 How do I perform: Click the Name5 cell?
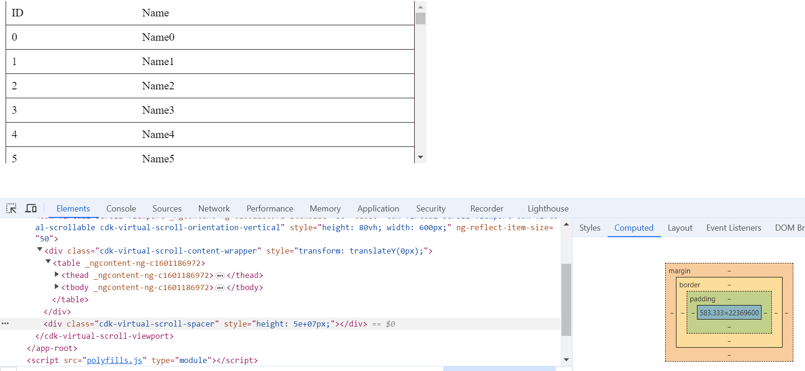click(158, 159)
